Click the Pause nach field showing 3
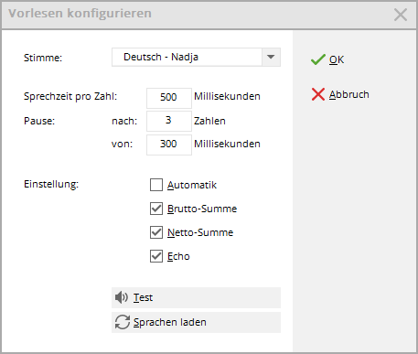 169,121
